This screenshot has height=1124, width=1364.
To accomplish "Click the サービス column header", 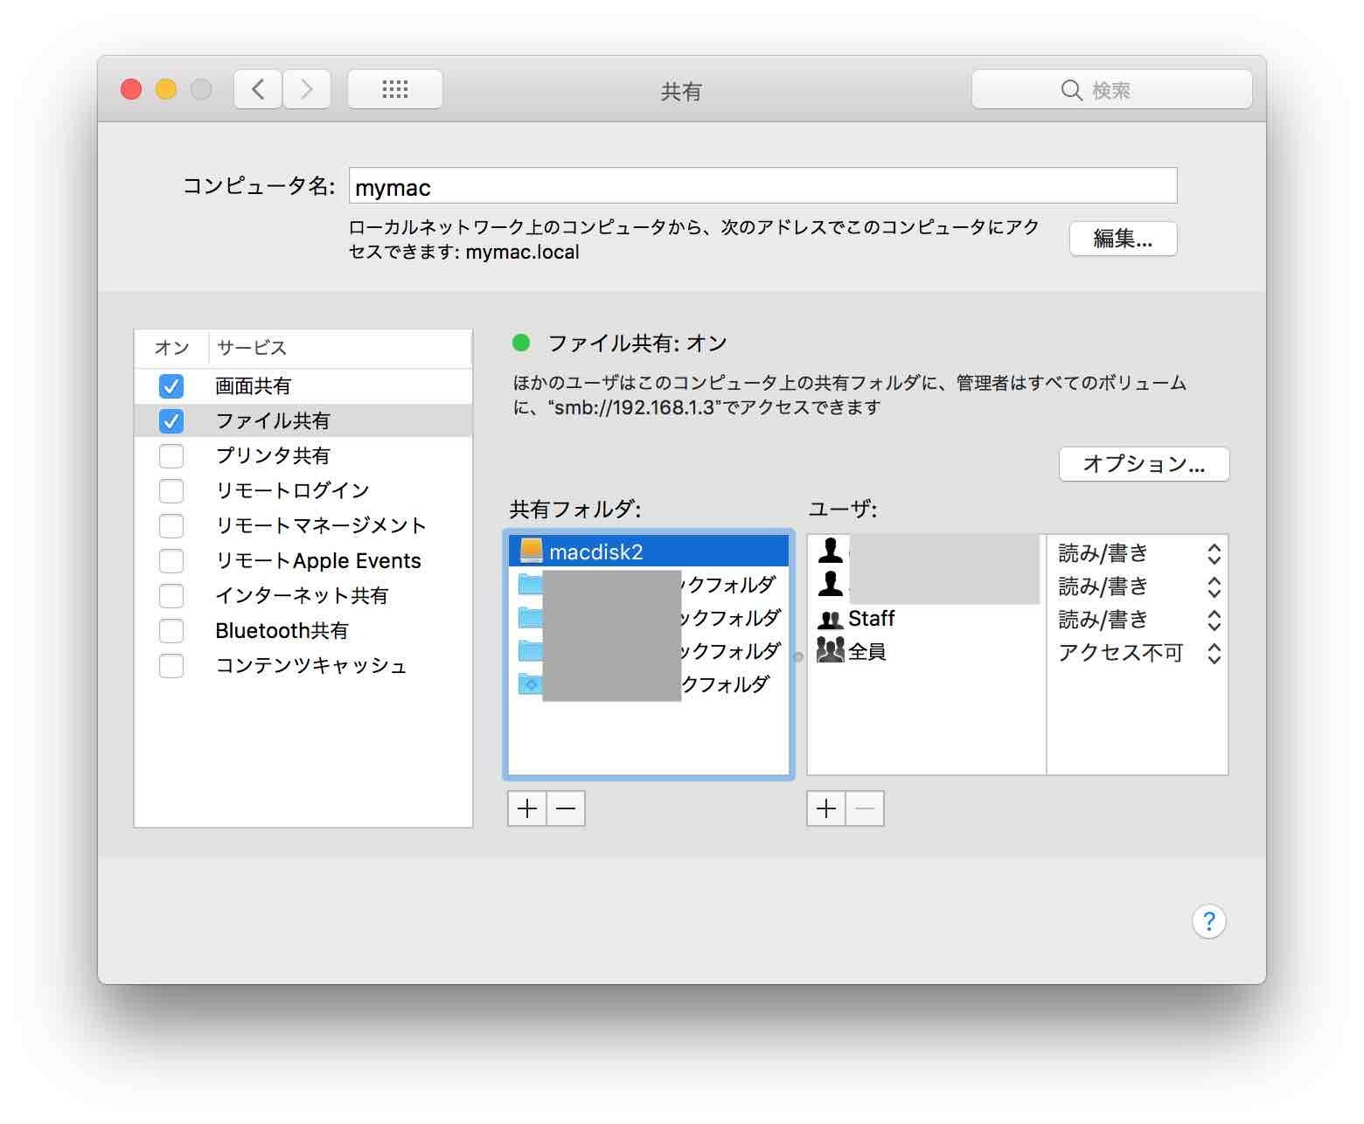I will point(340,348).
